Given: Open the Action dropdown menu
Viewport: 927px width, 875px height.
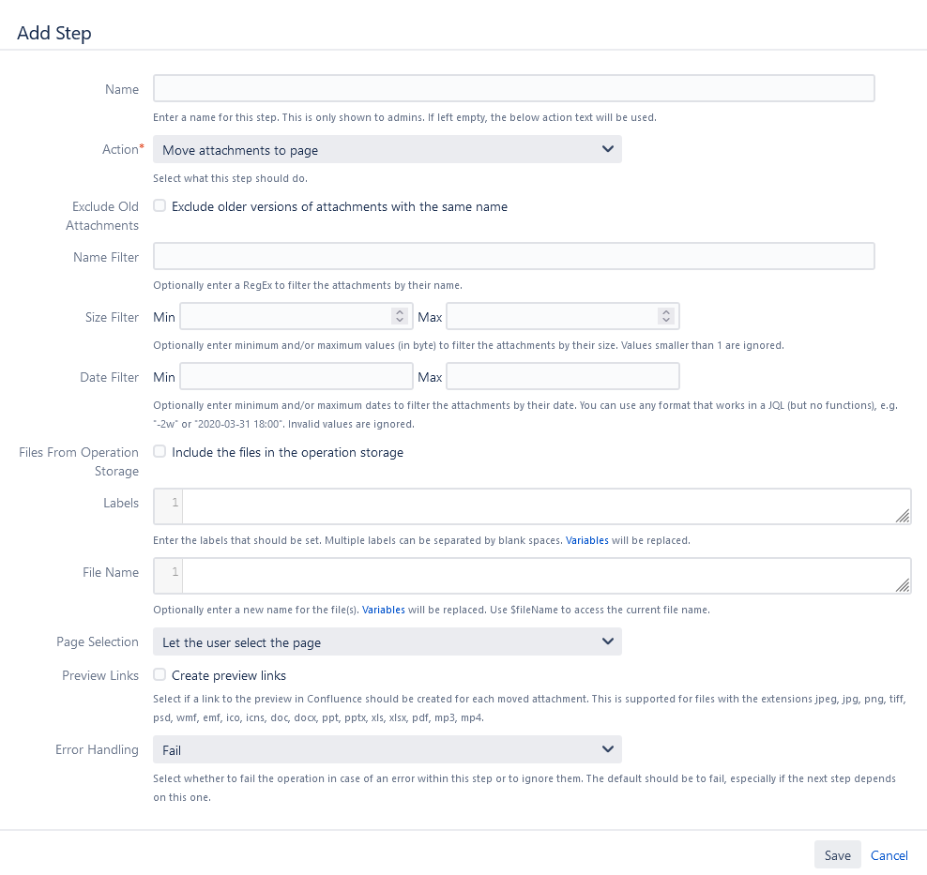Looking at the screenshot, I should (x=387, y=150).
